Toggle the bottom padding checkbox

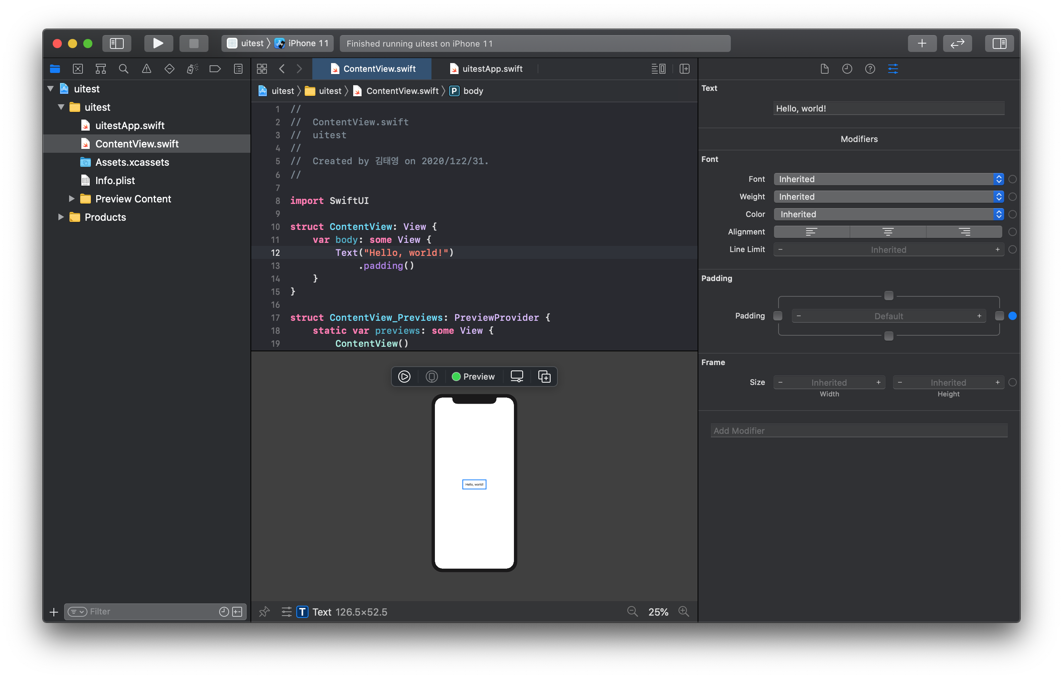coord(889,336)
